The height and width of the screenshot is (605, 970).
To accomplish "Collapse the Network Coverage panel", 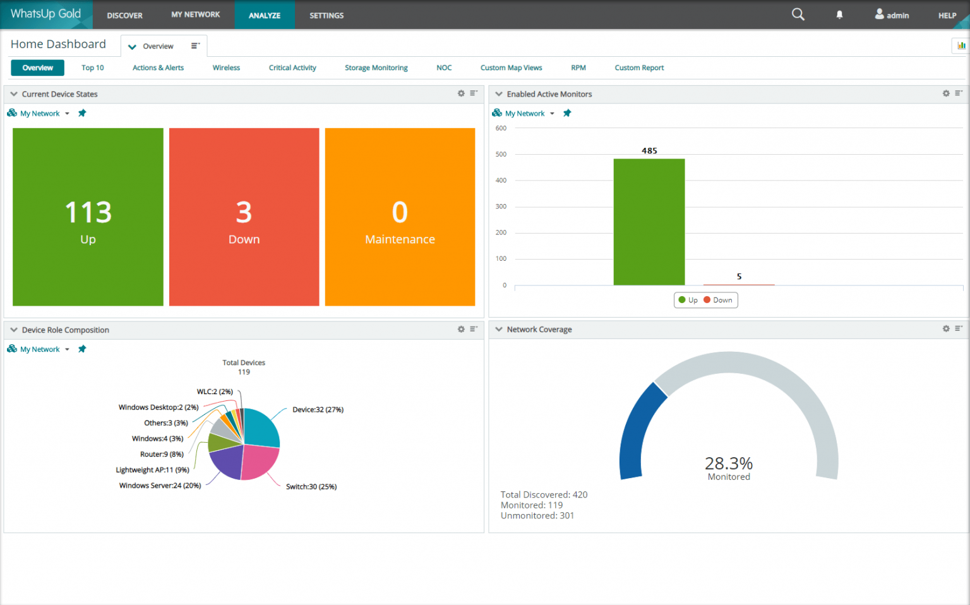I will click(x=499, y=328).
